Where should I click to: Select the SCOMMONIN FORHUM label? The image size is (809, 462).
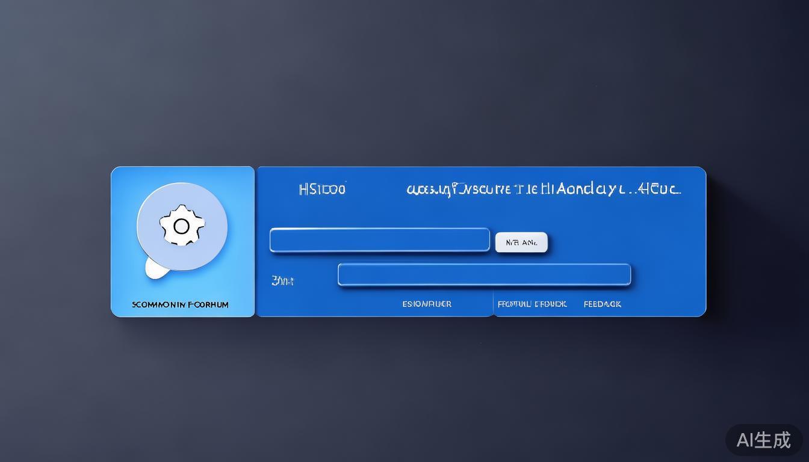click(x=180, y=304)
